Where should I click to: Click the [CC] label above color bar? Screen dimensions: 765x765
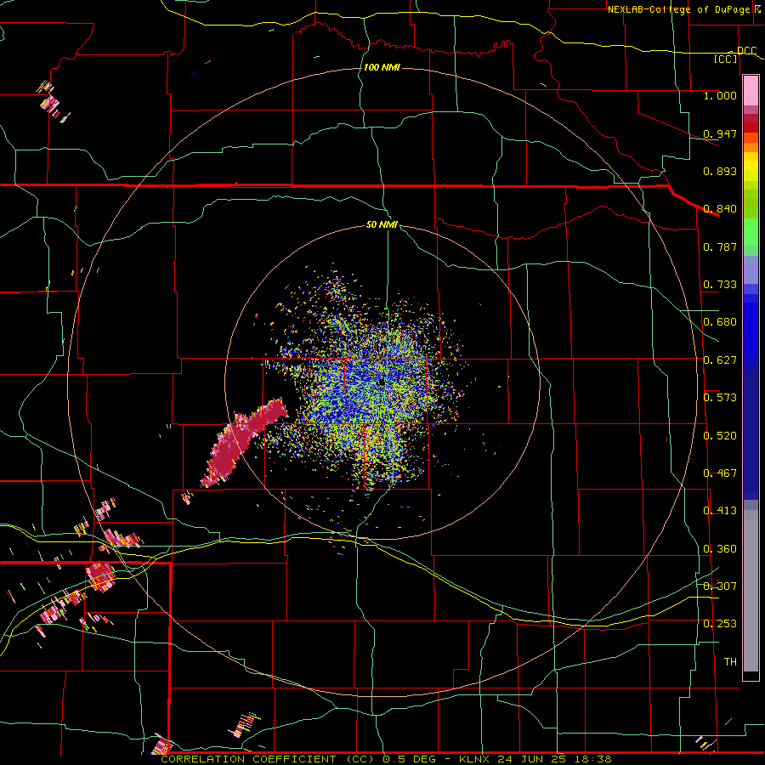tap(726, 59)
